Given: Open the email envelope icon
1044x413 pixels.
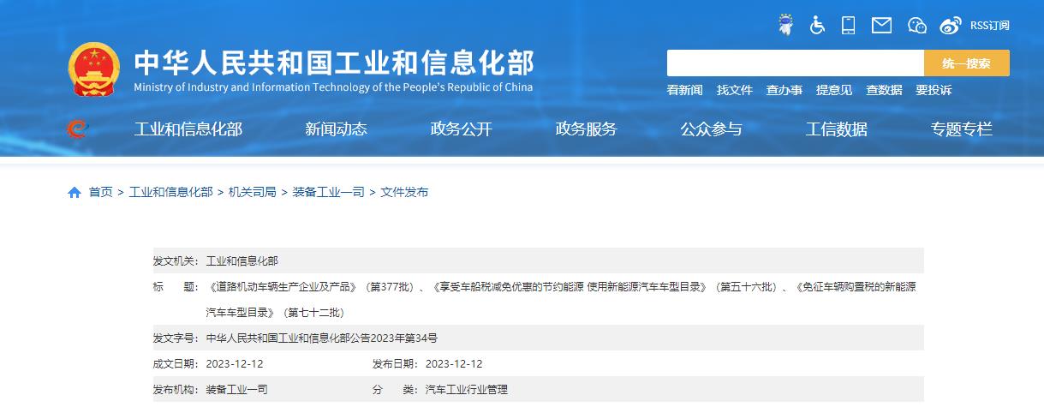Looking at the screenshot, I should click(881, 25).
